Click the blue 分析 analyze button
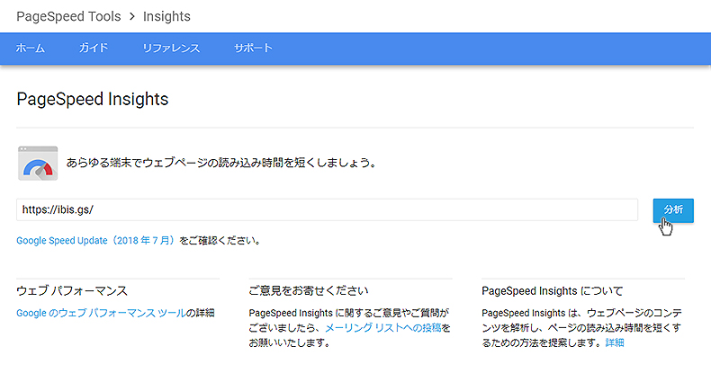 [673, 210]
